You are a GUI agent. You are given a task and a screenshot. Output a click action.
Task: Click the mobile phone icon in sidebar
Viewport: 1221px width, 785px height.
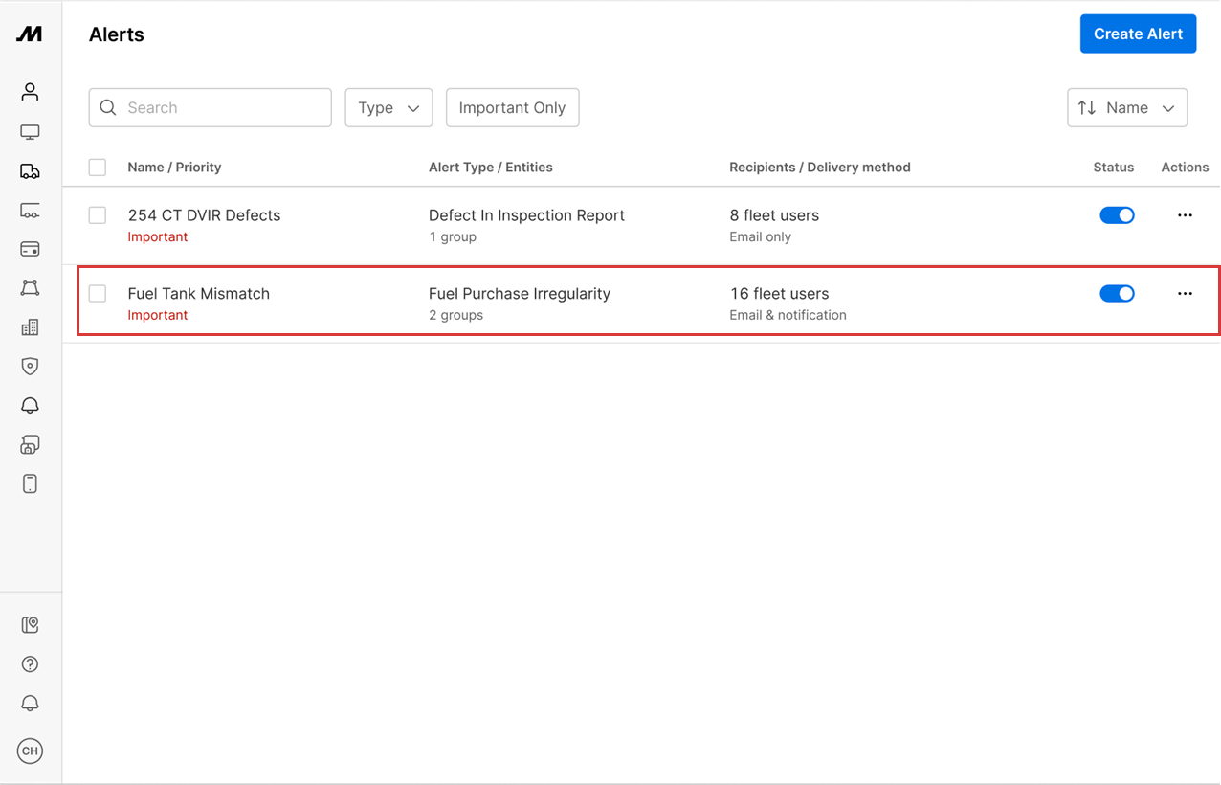(x=30, y=483)
